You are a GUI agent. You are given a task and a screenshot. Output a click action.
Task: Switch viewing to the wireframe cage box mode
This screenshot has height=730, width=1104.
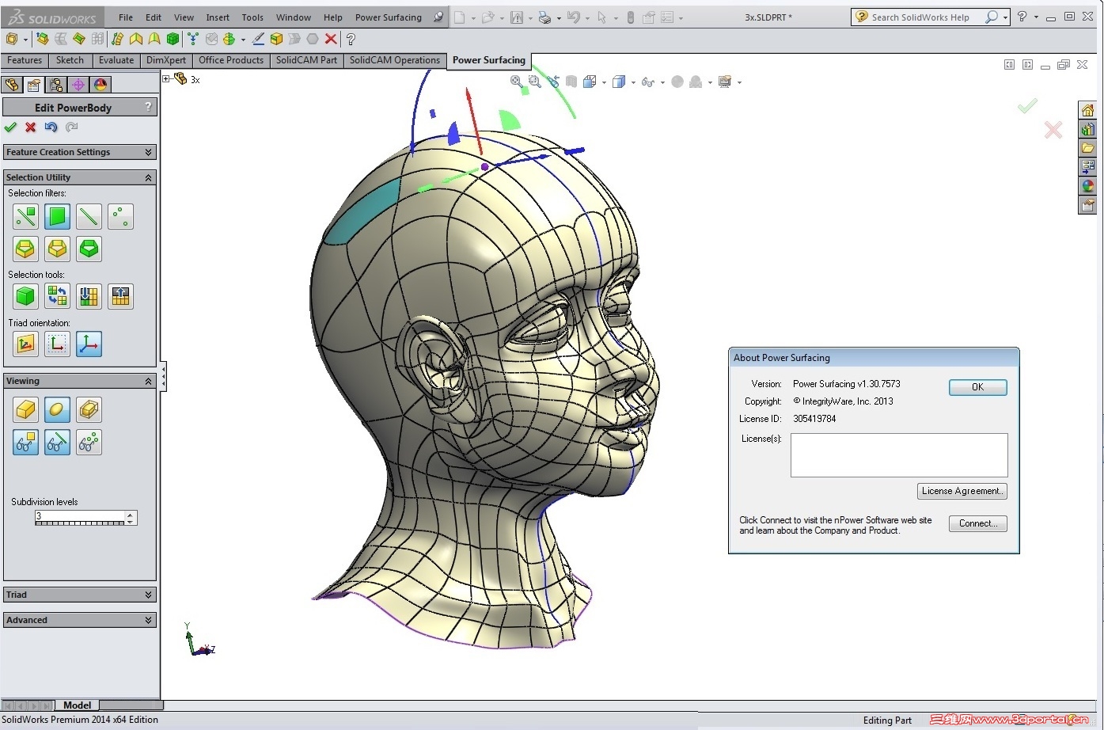point(89,409)
